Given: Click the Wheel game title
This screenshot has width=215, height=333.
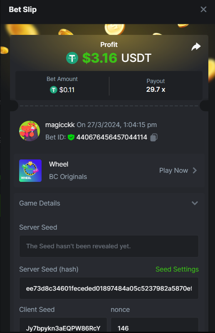Looking at the screenshot, I should pyautogui.click(x=59, y=164).
